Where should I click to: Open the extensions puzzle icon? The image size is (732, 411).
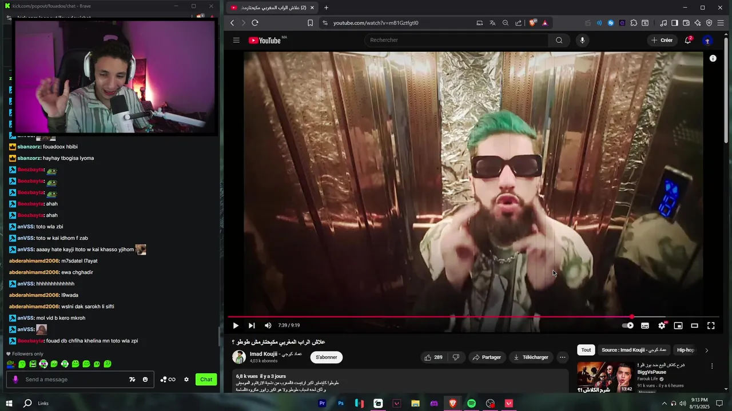tap(634, 23)
